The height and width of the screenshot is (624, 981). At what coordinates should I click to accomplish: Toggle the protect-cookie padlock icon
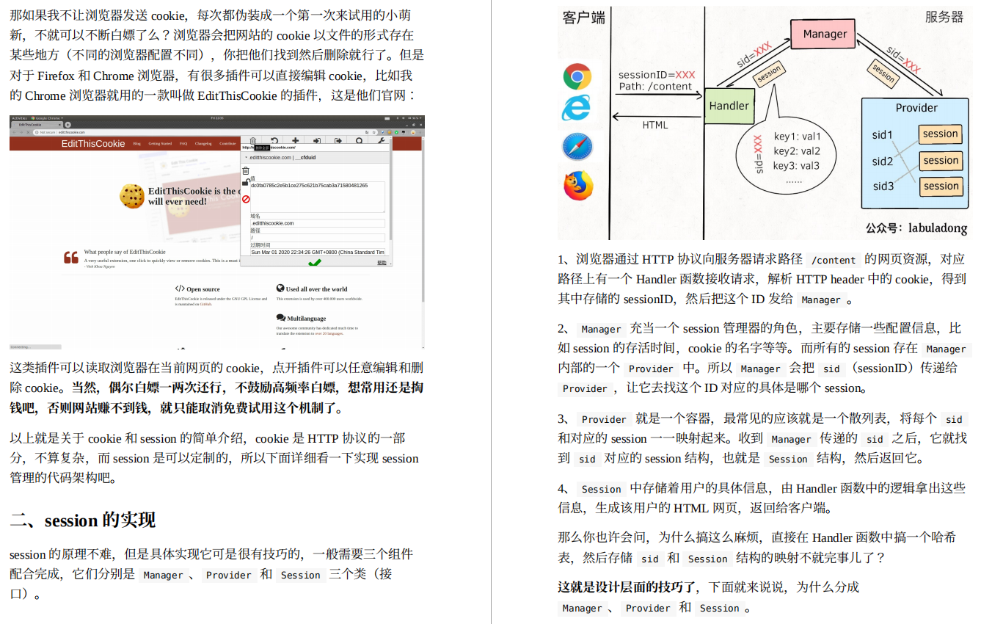(246, 182)
